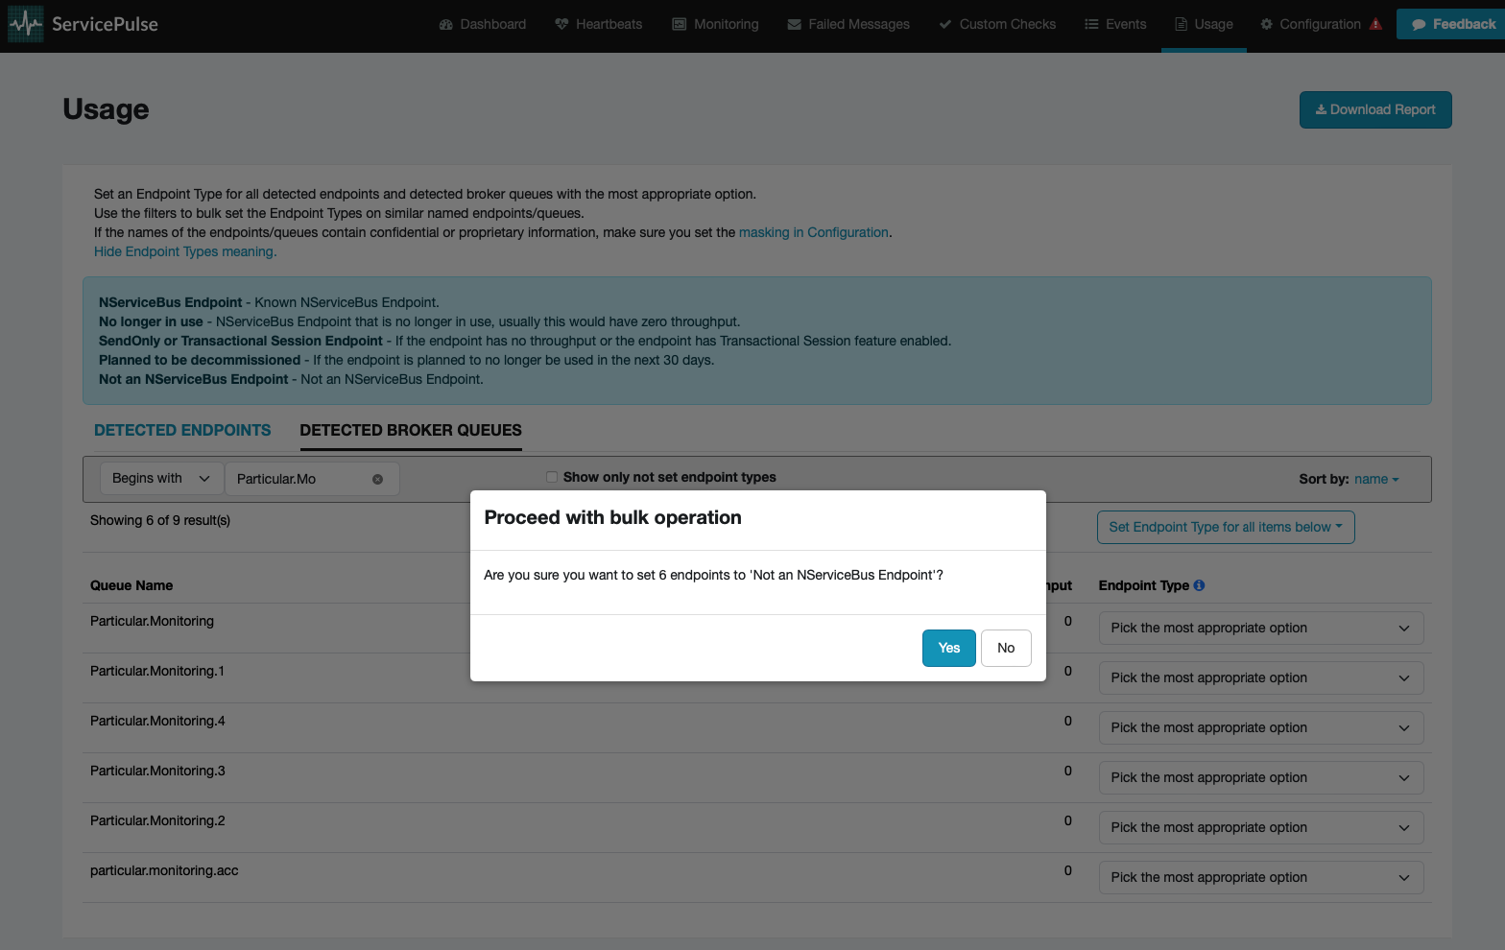Select the Usage nav item

point(1204,24)
